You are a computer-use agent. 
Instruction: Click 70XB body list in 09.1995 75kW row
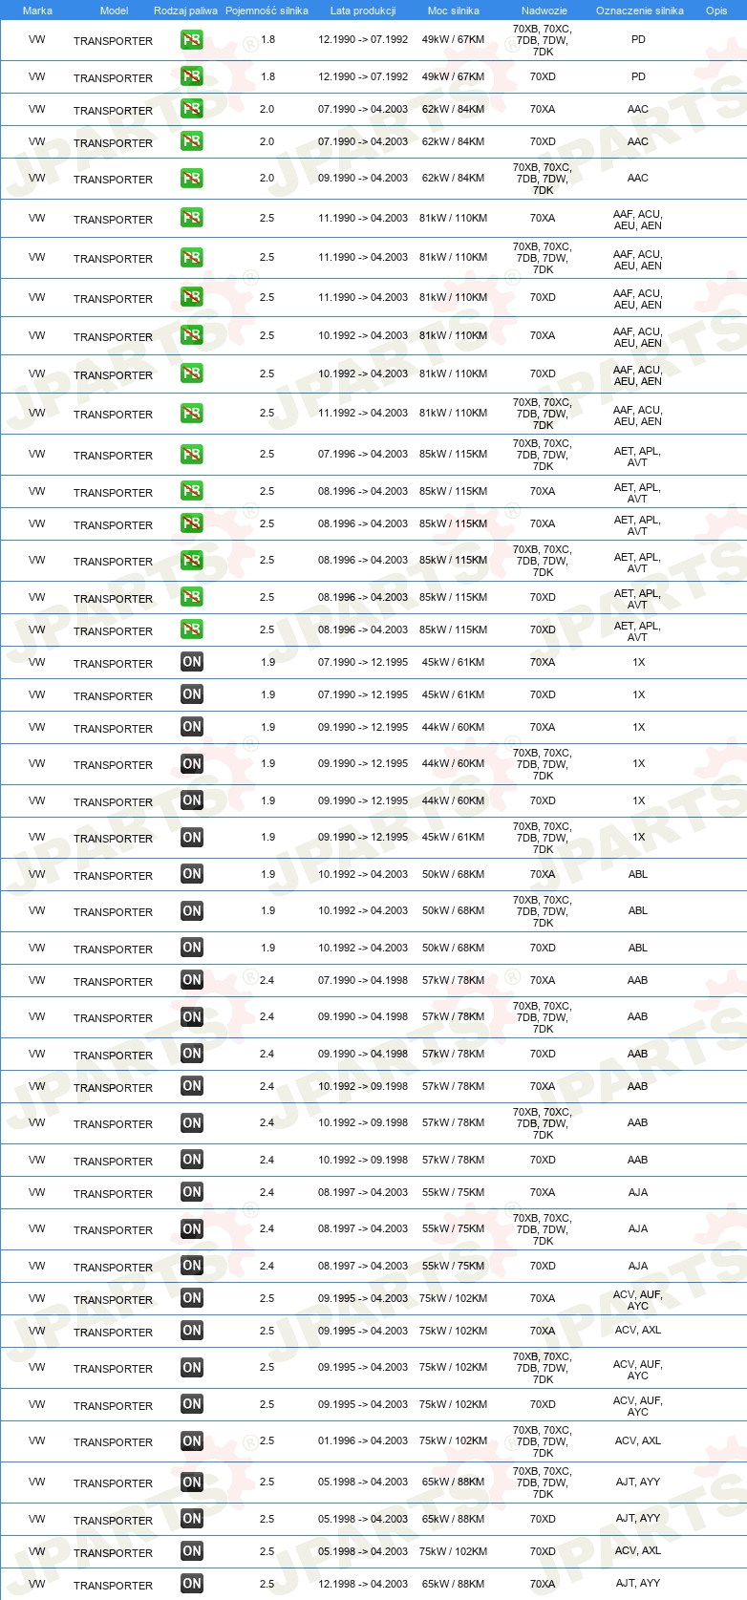click(x=543, y=1368)
